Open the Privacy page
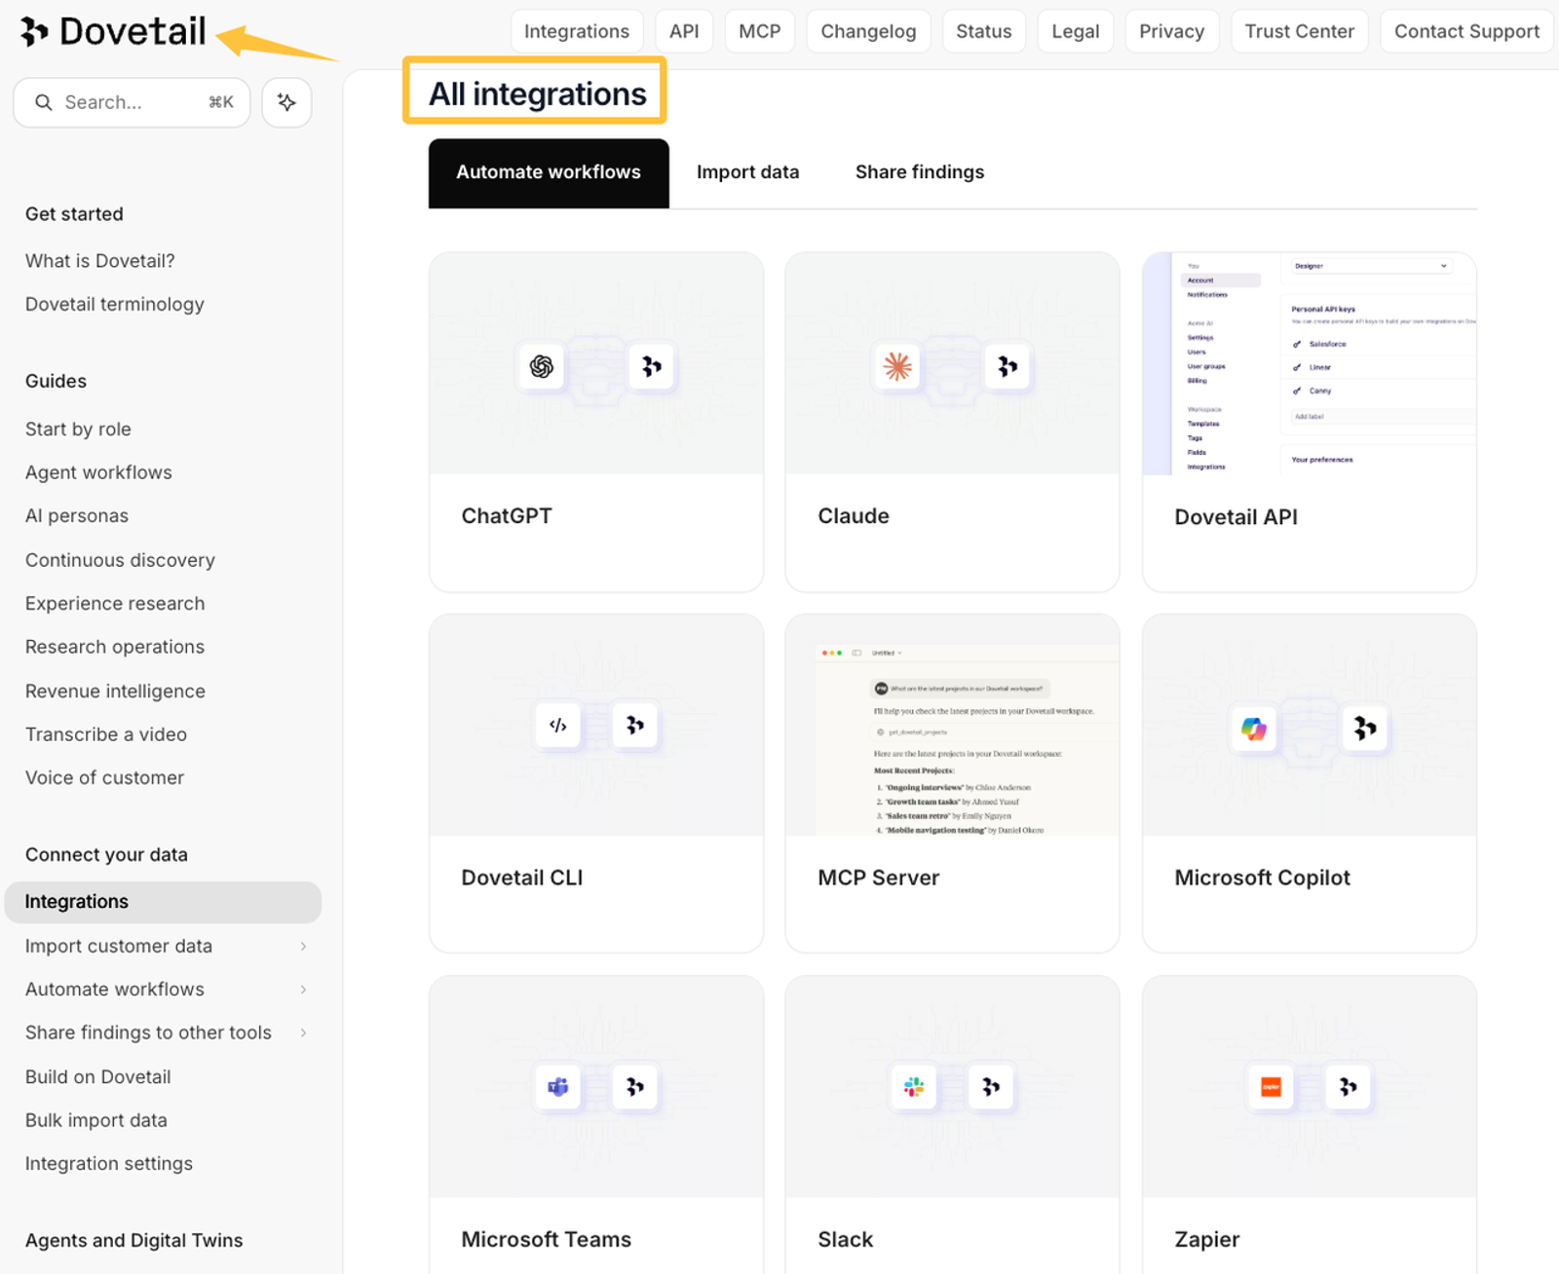The width and height of the screenshot is (1559, 1274). tap(1172, 31)
